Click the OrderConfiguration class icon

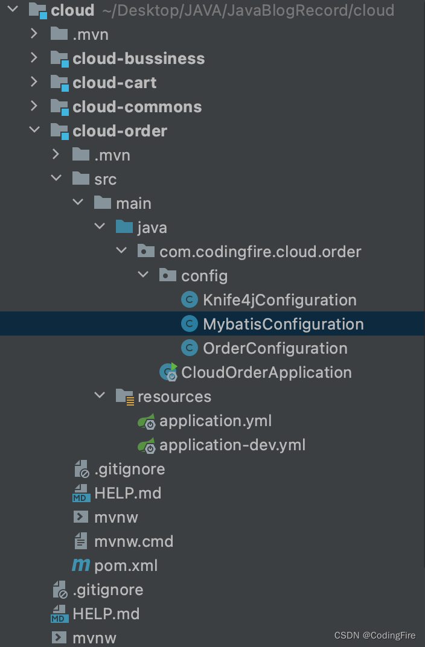pos(190,348)
